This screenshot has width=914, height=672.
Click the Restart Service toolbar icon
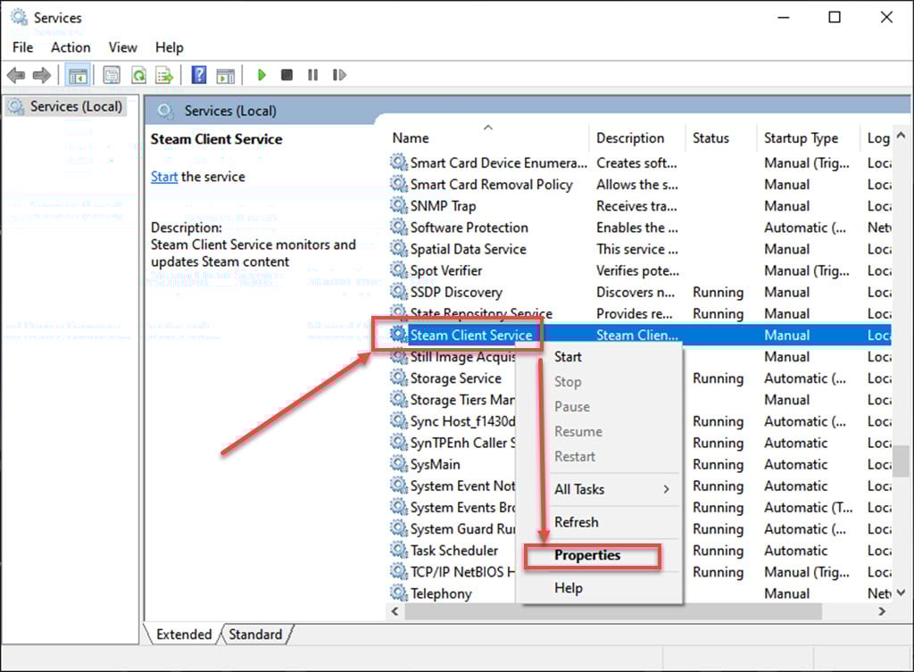coord(339,75)
